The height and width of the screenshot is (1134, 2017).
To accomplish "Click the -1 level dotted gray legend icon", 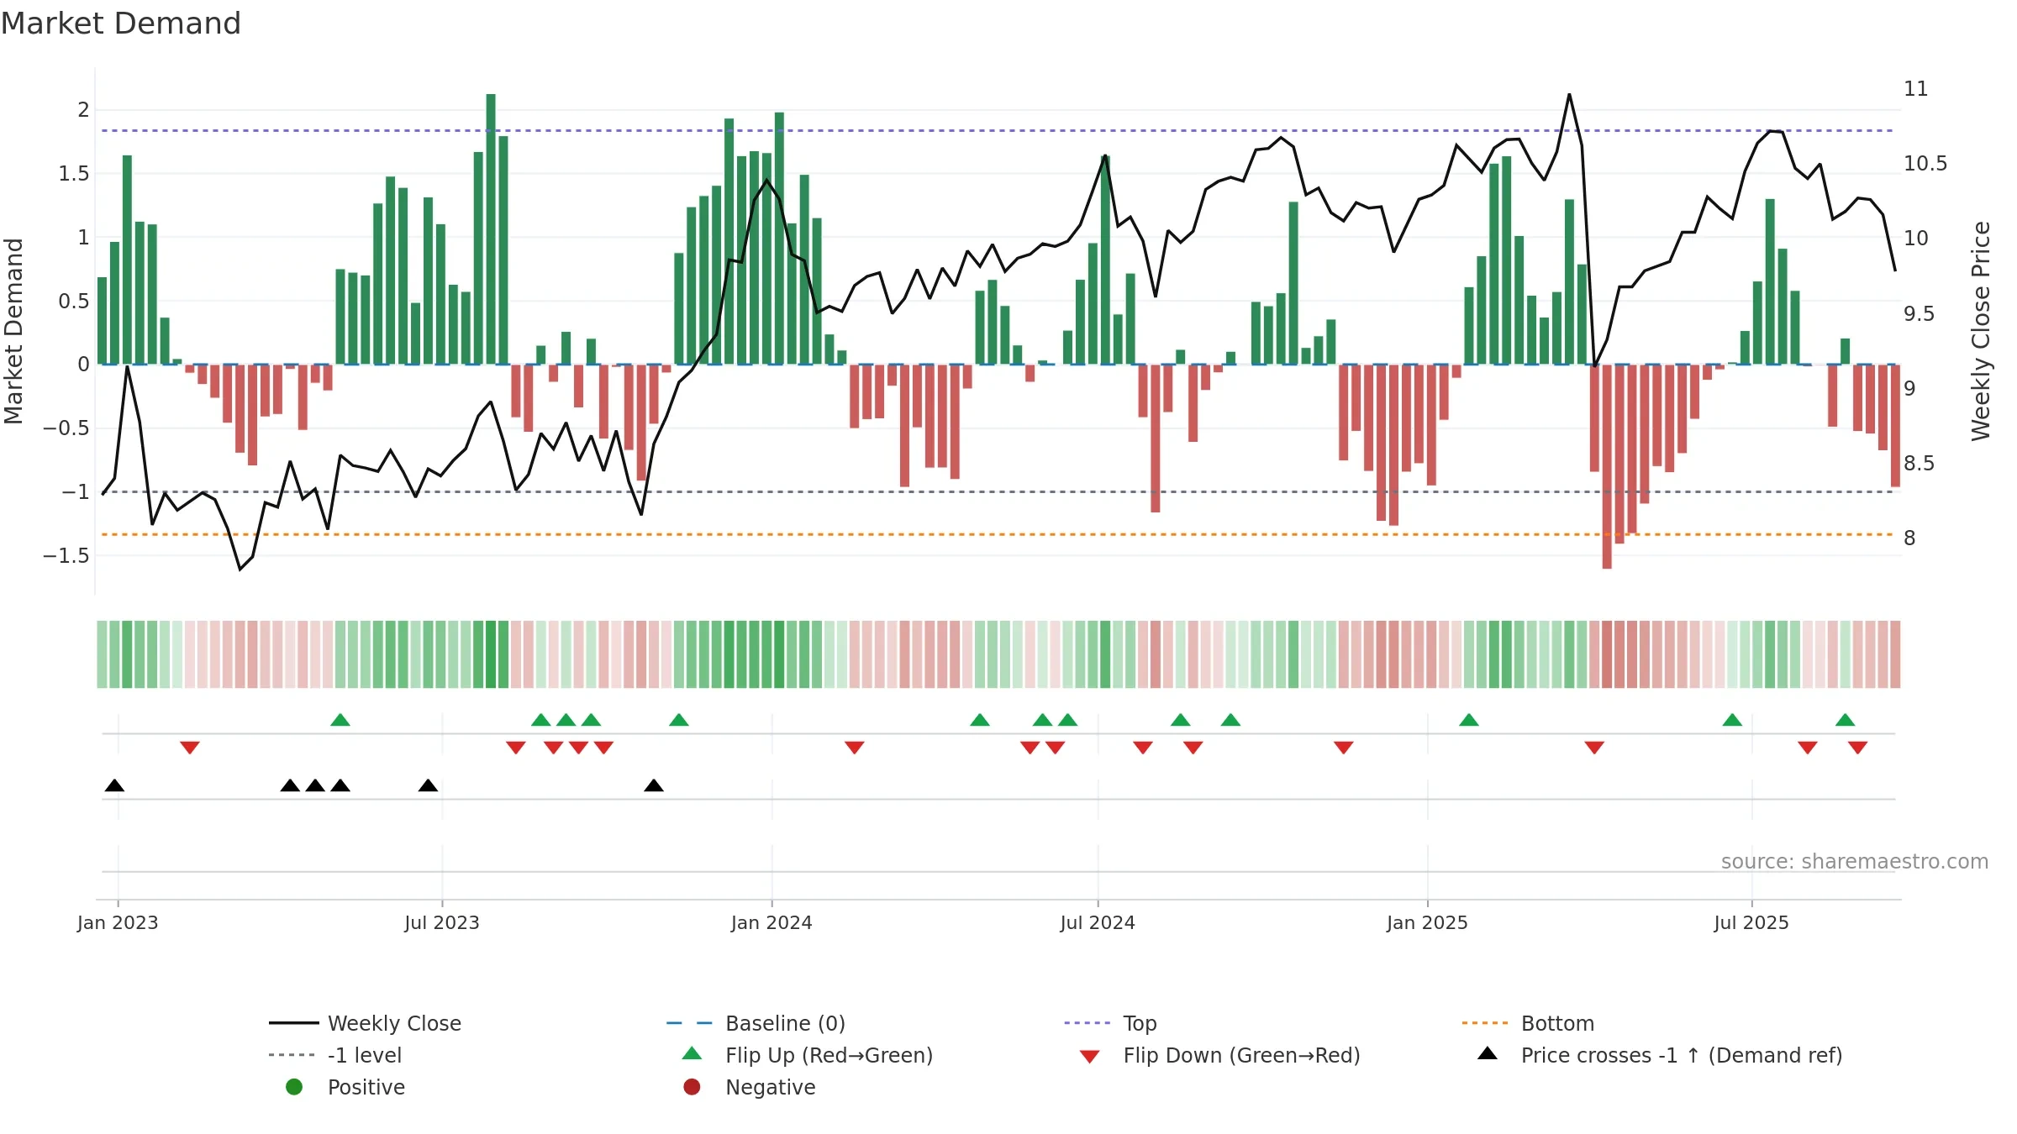I will pyautogui.click(x=292, y=1055).
